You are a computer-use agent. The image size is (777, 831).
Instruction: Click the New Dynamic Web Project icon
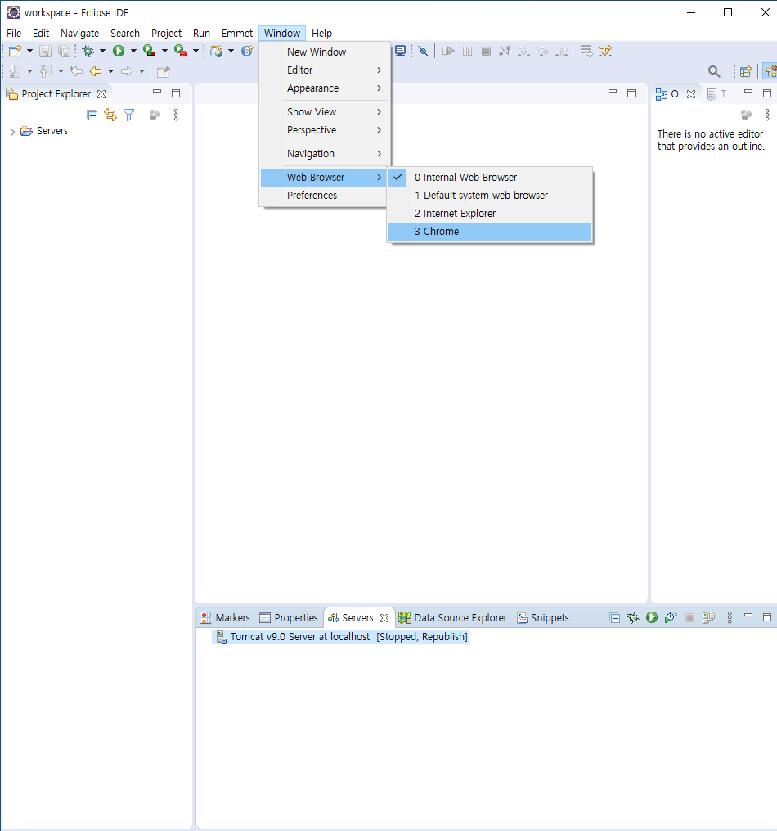pyautogui.click(x=217, y=51)
